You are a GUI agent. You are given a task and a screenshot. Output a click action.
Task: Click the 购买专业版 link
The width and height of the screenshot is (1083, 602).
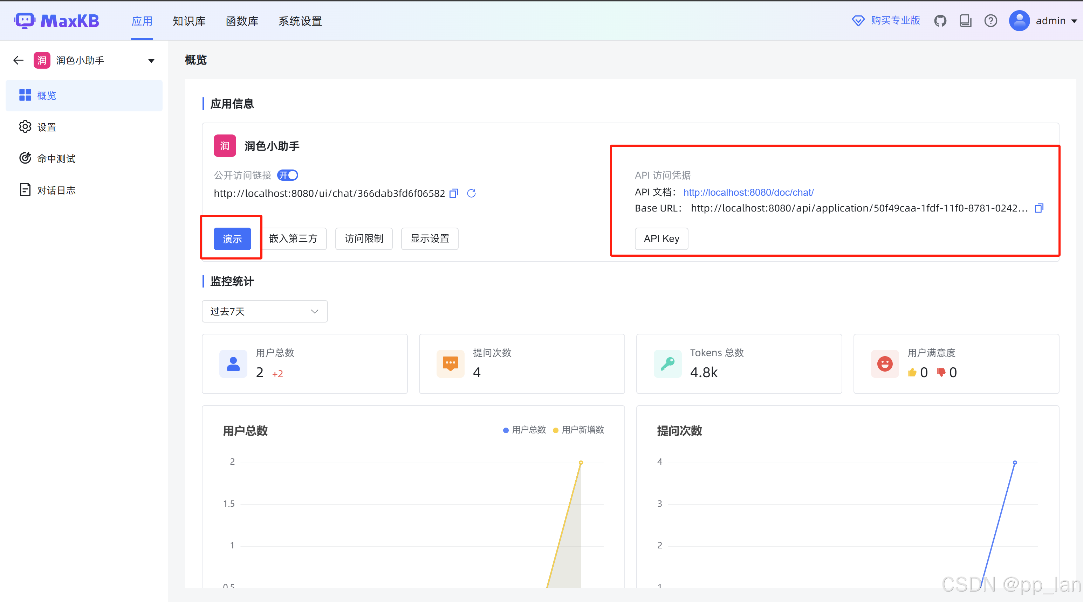pos(896,21)
